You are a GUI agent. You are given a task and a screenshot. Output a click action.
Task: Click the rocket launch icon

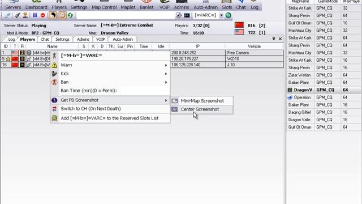18,15
